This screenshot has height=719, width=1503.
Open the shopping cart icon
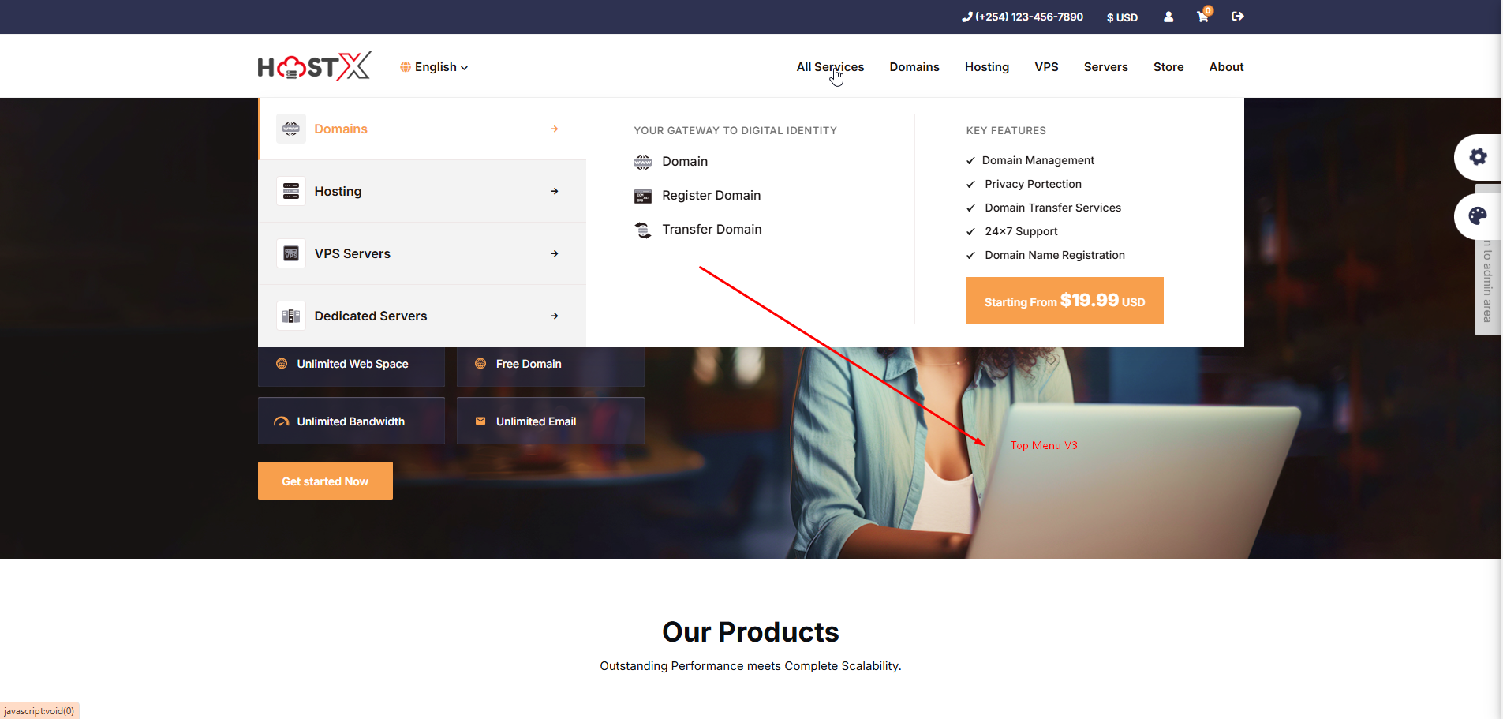click(x=1202, y=17)
